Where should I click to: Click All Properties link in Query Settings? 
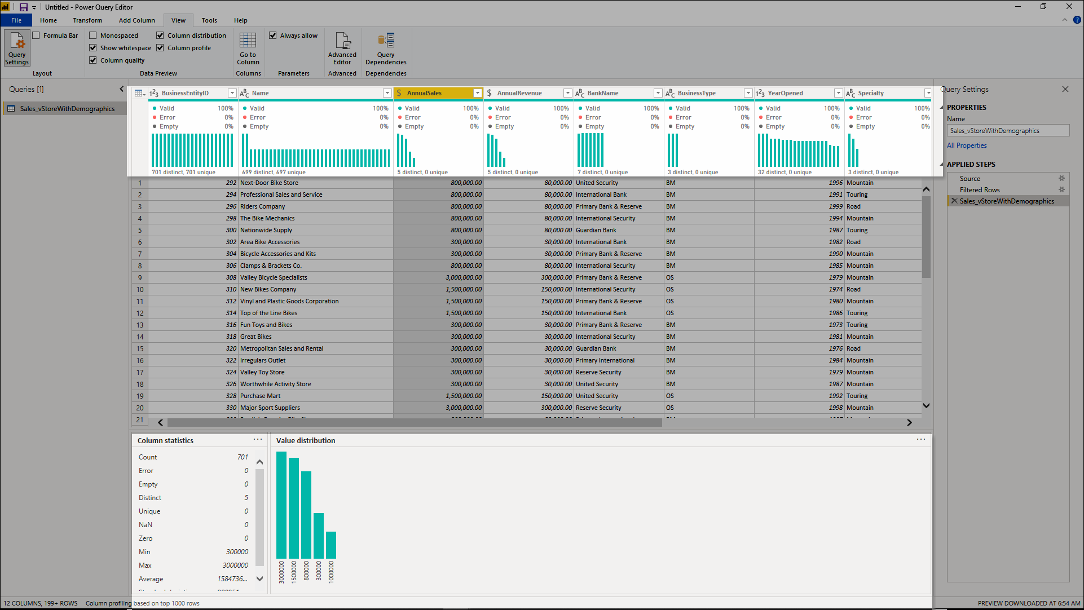967,145
